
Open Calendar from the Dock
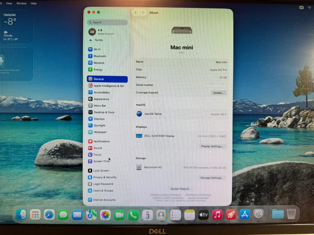coord(148,215)
